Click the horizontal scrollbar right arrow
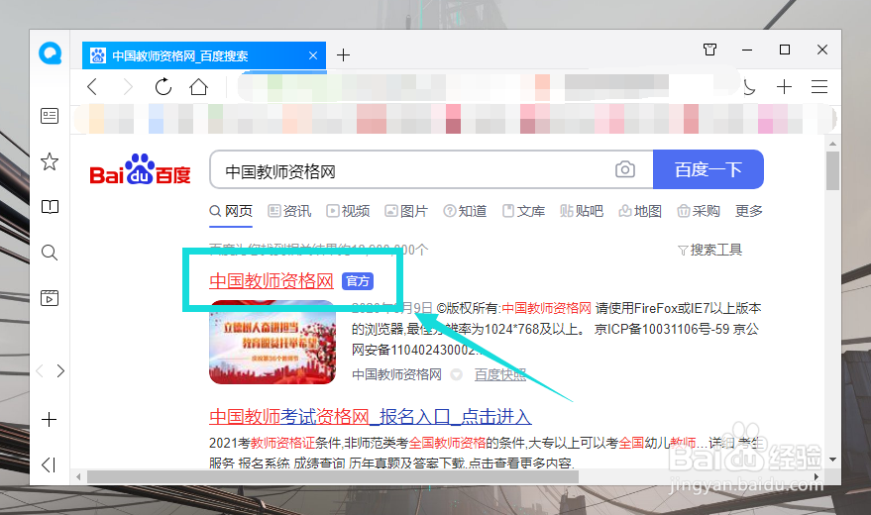 click(817, 476)
